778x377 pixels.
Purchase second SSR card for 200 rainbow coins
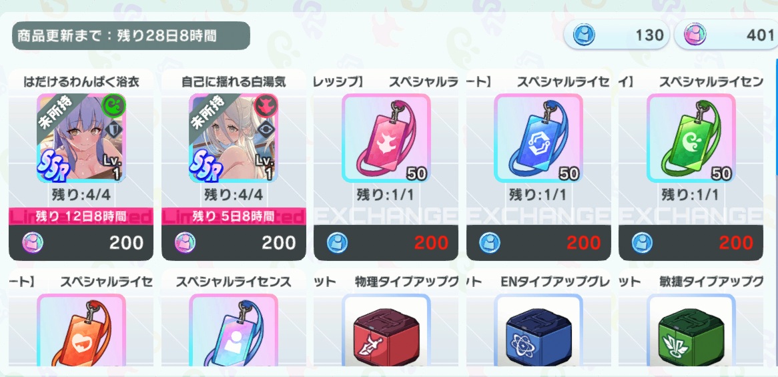(234, 243)
